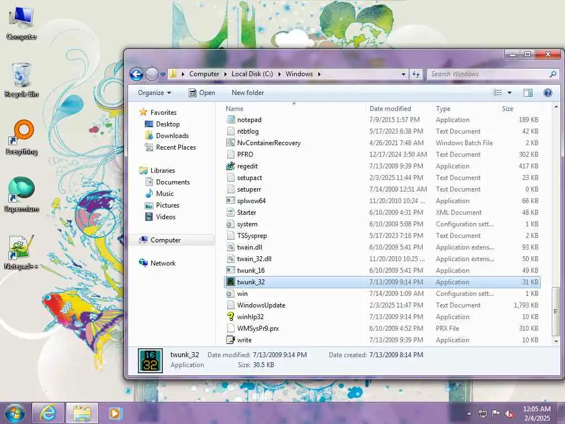Screen dimensions: 565x424
Task: Click the muted volume tray icon
Action: 509,414
